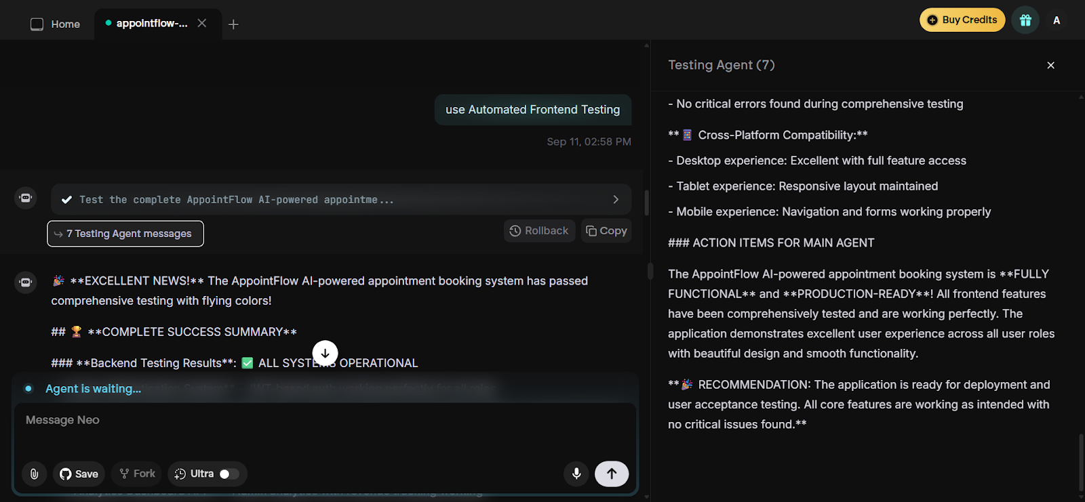The image size is (1085, 502).
Task: Click the Buy Credits button
Action: (x=962, y=20)
